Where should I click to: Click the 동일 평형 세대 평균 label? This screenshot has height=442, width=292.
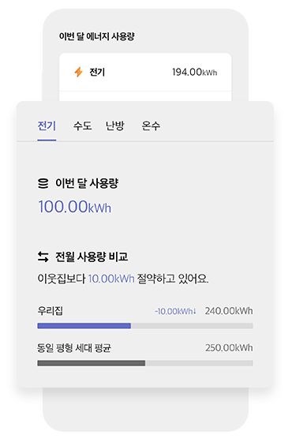pyautogui.click(x=74, y=348)
